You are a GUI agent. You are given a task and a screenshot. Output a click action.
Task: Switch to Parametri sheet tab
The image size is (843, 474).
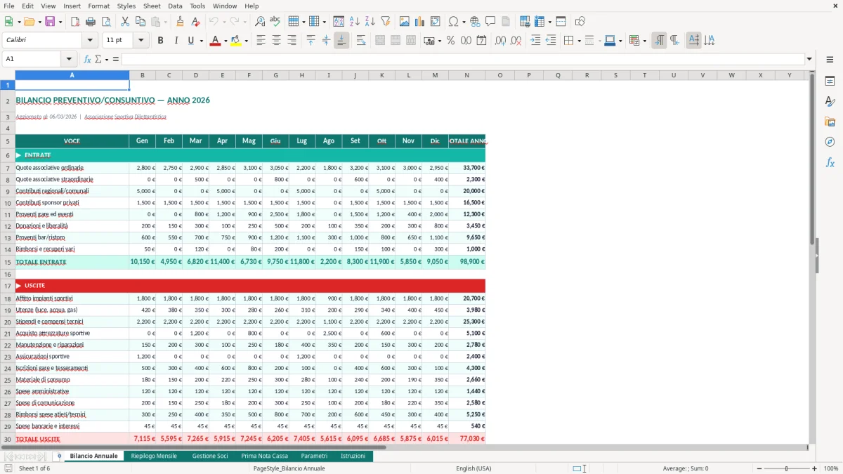[x=314, y=456]
